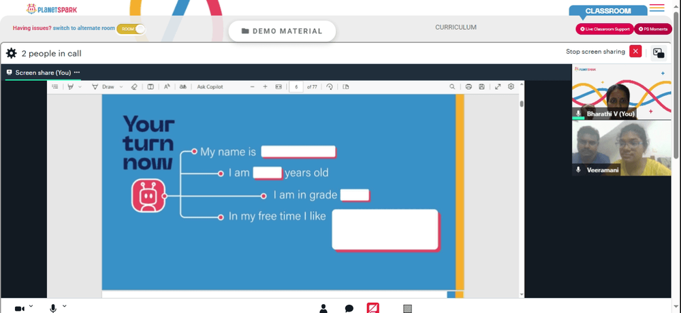
Task: Stop screen sharing with red X
Action: pos(635,51)
